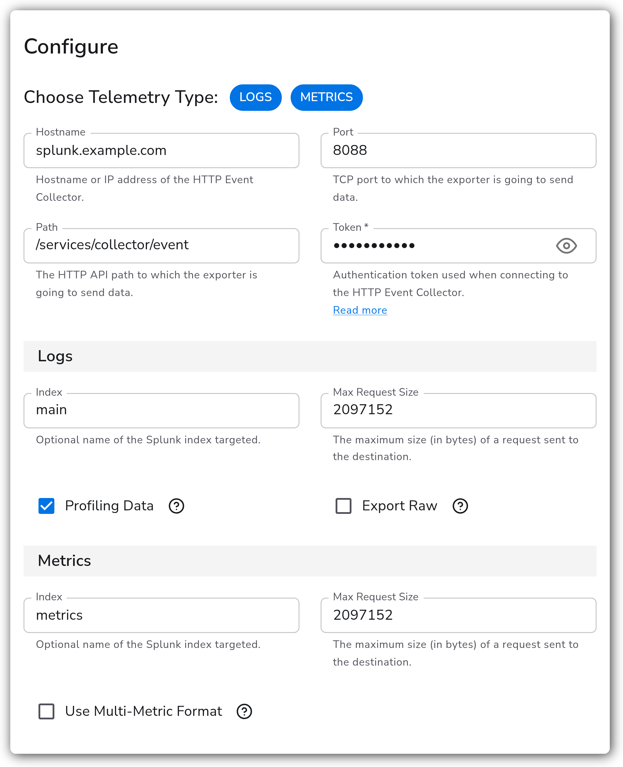This screenshot has width=623, height=767.
Task: Click the Metrics Max Request Size field
Action: point(458,615)
